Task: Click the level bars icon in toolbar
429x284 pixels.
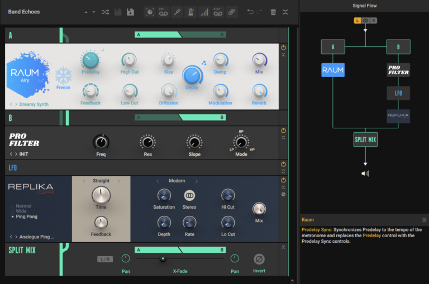Action: 204,12
